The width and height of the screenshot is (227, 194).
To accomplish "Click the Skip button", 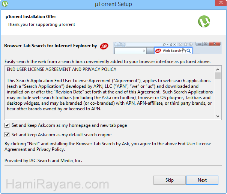I will (169, 180).
